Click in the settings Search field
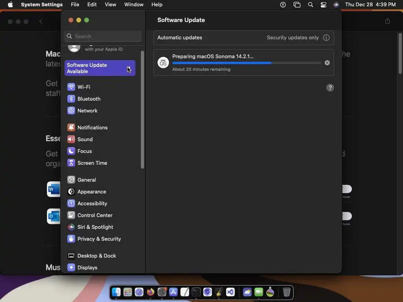 pyautogui.click(x=103, y=36)
